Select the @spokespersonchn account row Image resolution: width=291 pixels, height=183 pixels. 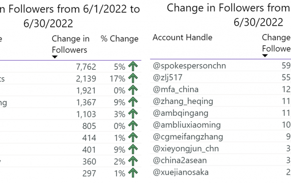[x=220, y=66]
